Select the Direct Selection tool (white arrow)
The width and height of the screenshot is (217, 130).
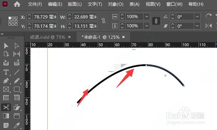tap(17, 46)
